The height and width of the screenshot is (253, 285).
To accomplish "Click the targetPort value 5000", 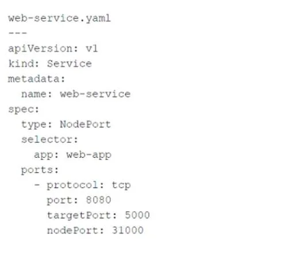I will 137,215.
